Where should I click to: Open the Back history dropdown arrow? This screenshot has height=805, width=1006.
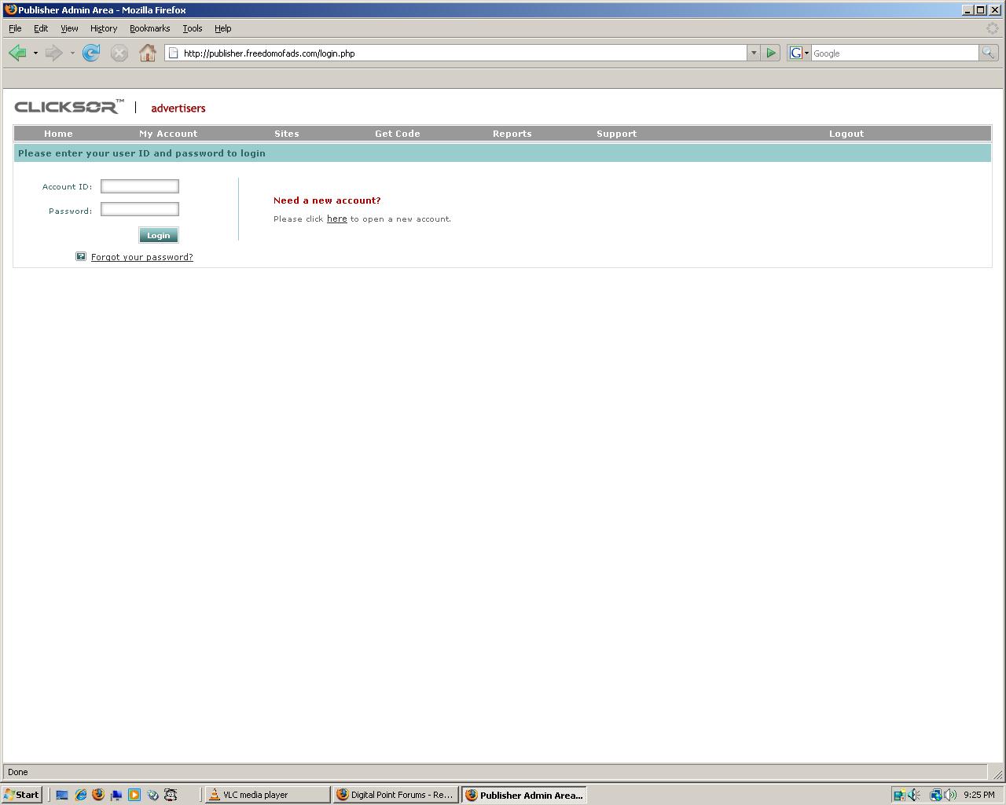coord(35,53)
